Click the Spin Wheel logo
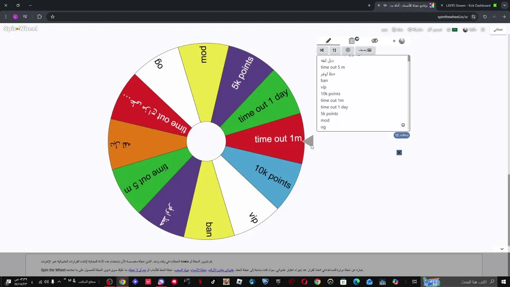This screenshot has height=287, width=510. [20, 29]
